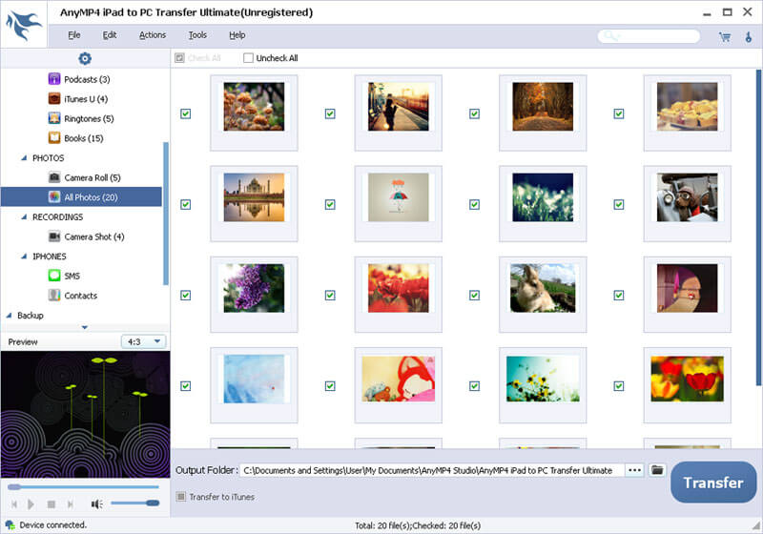Click the preview playback progress bar
This screenshot has height=534, width=763.
click(x=83, y=487)
